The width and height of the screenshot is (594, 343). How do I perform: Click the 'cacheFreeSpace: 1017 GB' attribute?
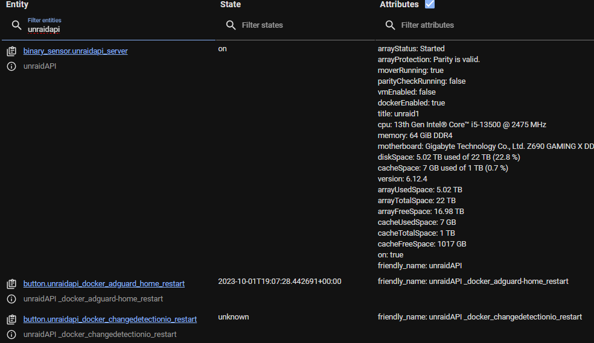pyautogui.click(x=422, y=244)
